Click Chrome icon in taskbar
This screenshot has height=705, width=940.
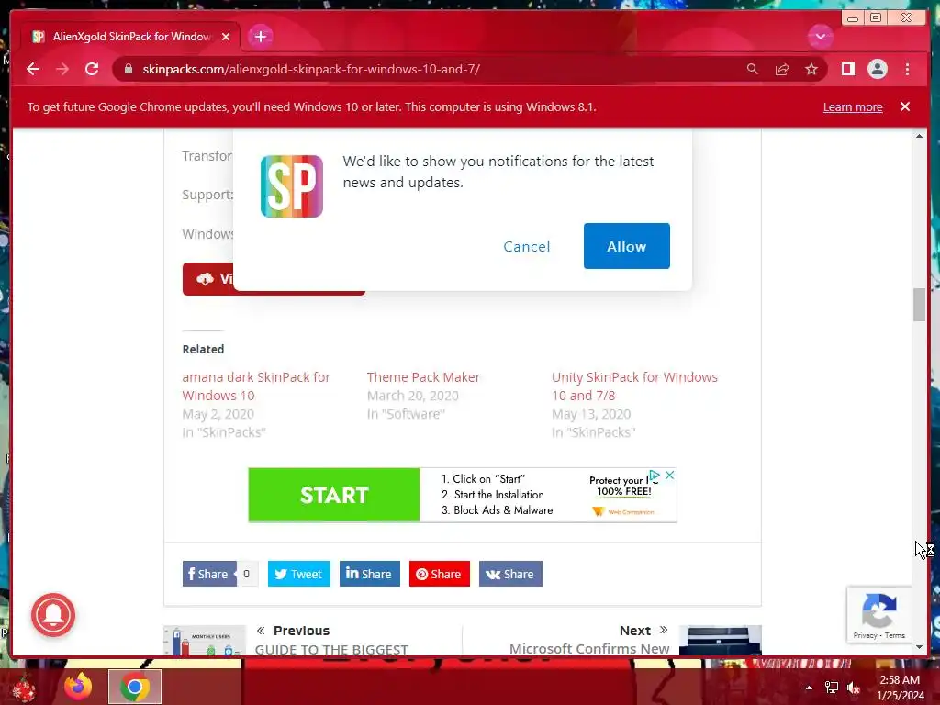click(x=135, y=687)
